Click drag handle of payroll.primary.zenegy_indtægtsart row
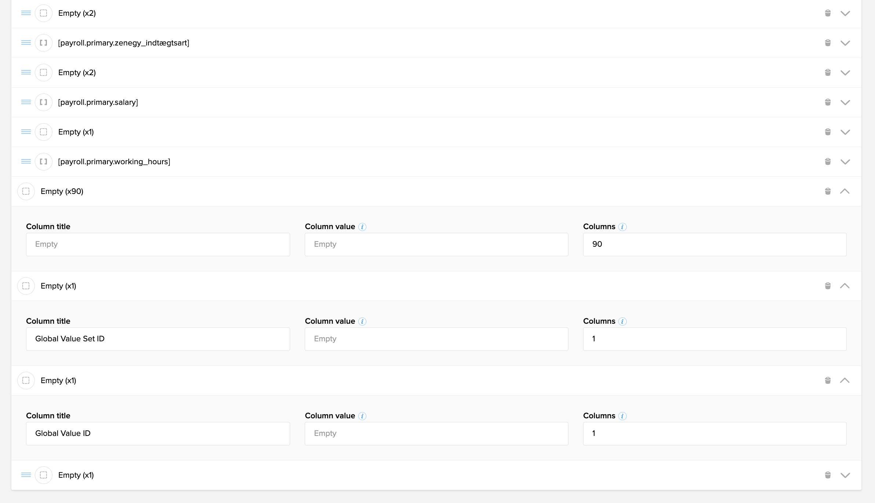875x503 pixels. (26, 43)
